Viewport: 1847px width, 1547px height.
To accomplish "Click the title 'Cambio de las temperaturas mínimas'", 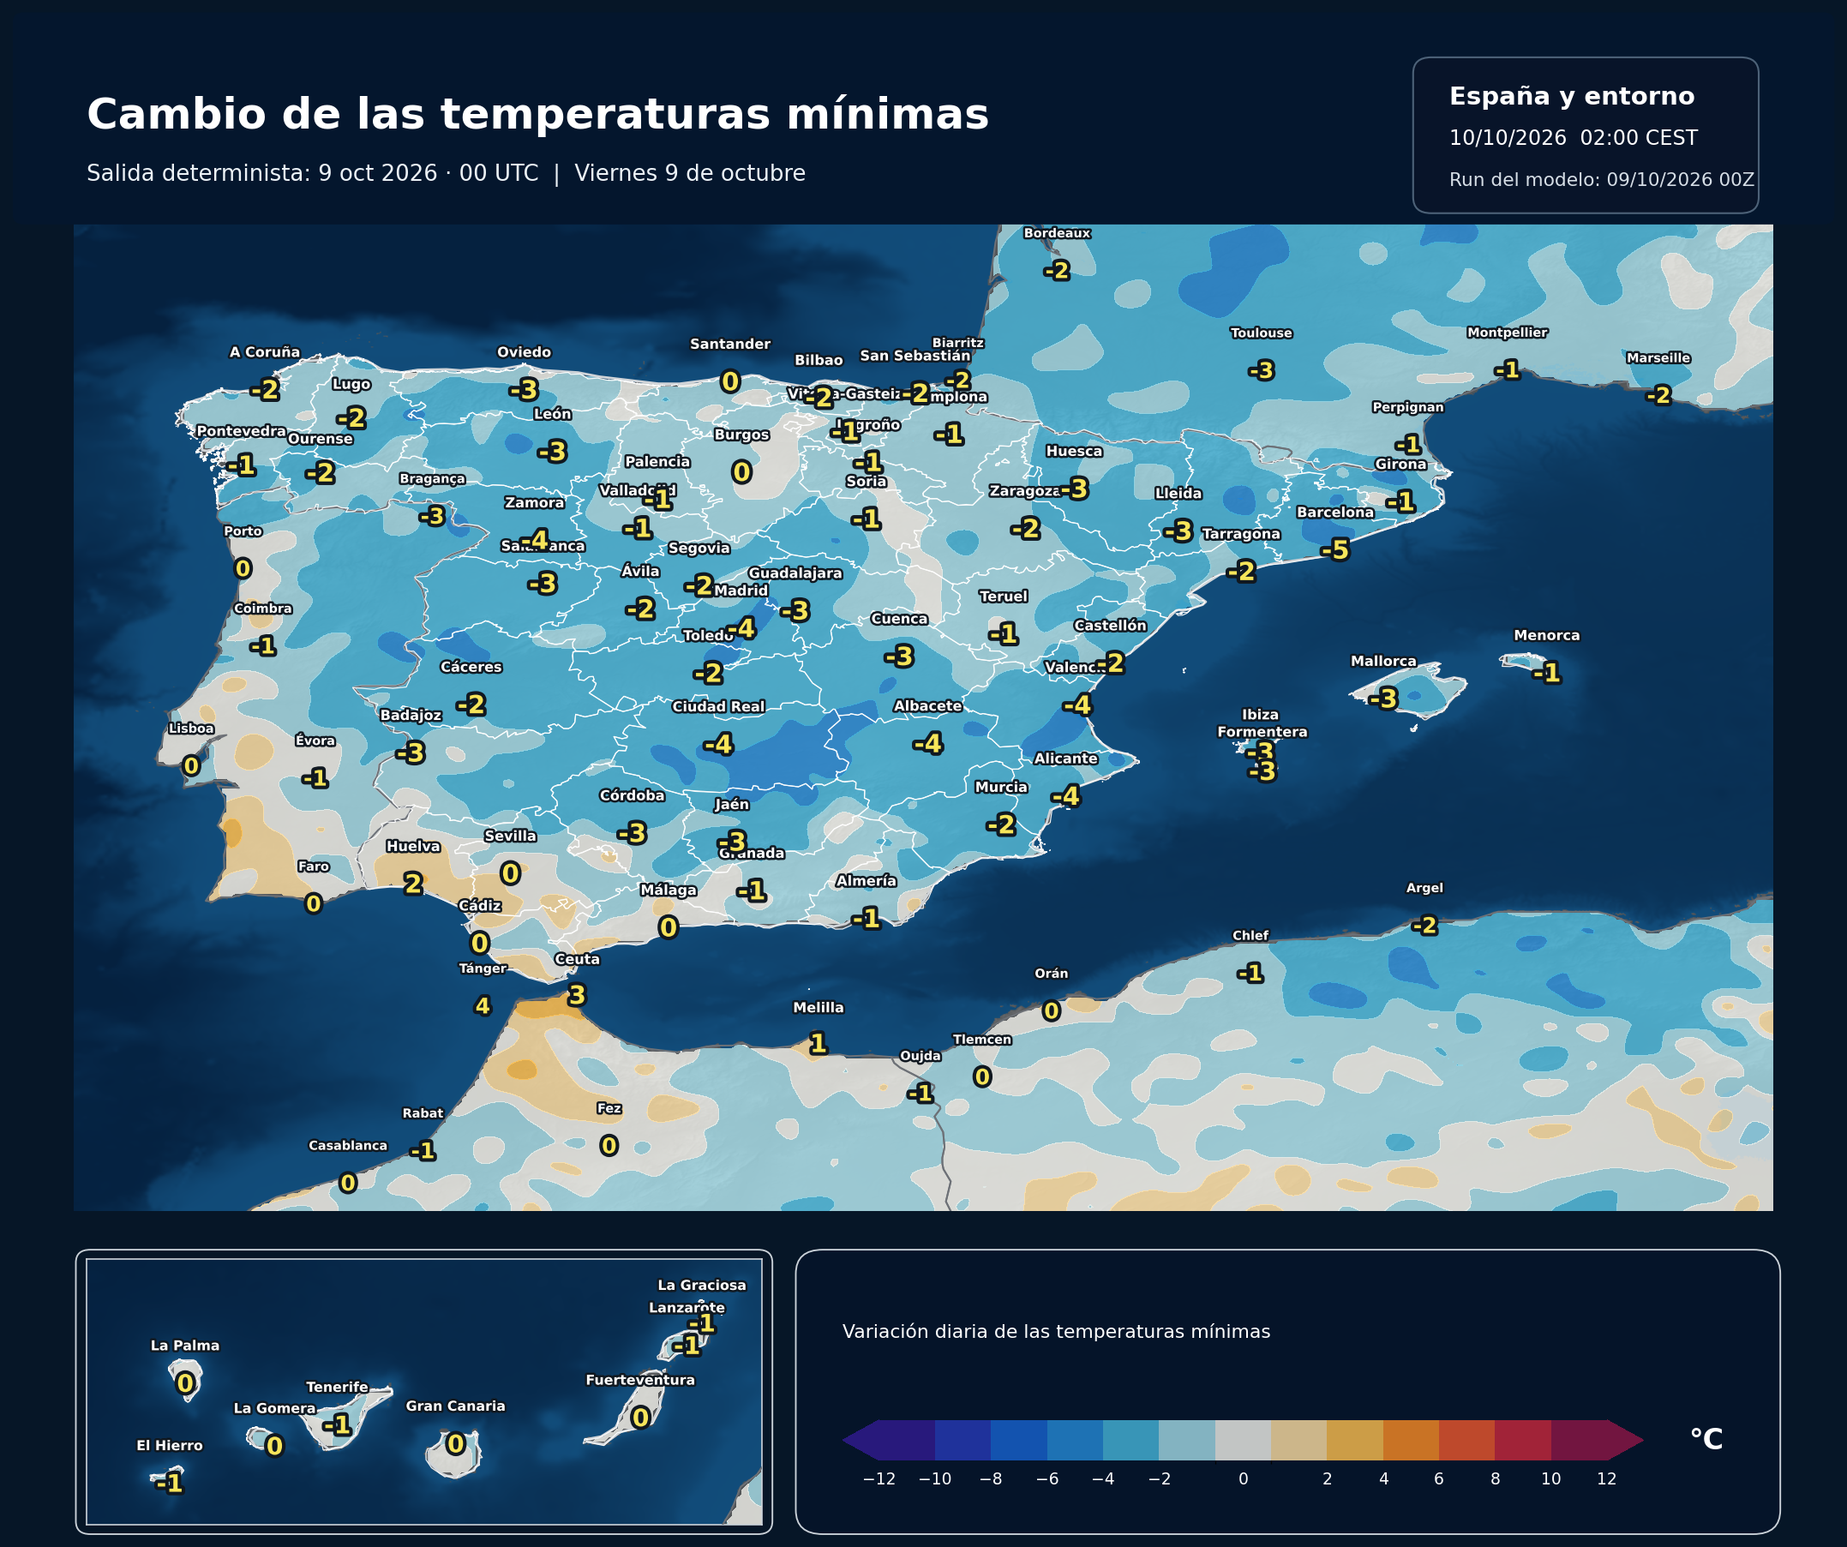I will point(537,115).
